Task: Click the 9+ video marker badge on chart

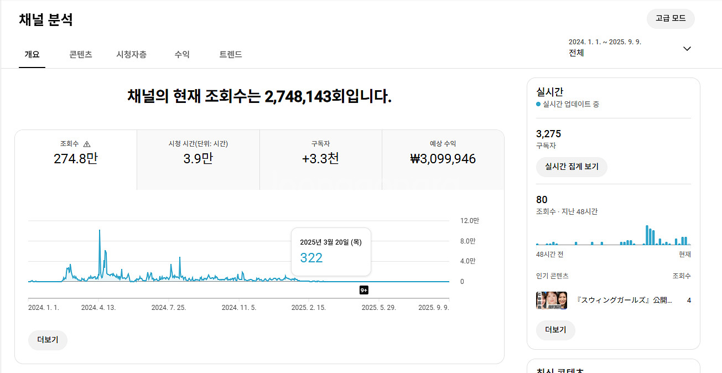Action: pyautogui.click(x=364, y=290)
